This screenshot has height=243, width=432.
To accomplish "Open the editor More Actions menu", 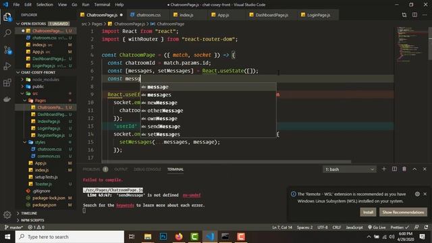I will pyautogui.click(x=425, y=15).
